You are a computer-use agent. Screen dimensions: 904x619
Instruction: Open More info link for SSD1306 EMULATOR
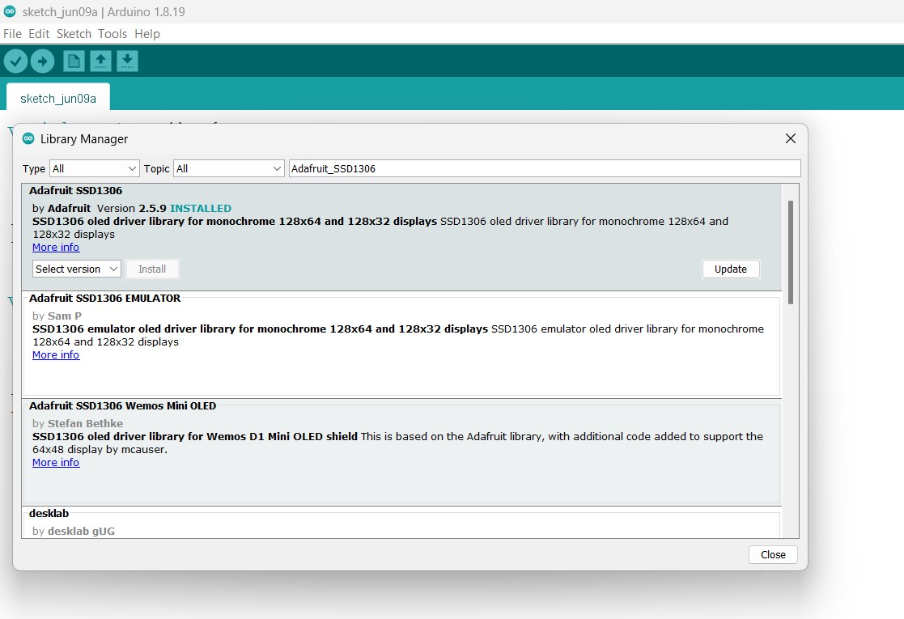click(x=56, y=355)
